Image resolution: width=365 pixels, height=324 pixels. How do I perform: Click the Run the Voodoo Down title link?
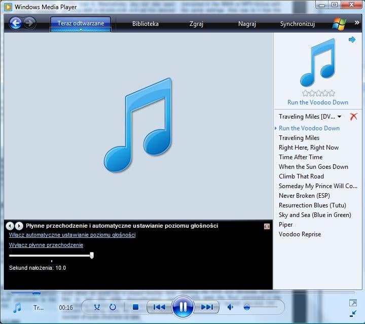pyautogui.click(x=318, y=102)
